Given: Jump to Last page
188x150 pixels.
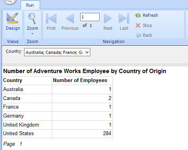Looking at the screenshot, I should pyautogui.click(x=124, y=21).
